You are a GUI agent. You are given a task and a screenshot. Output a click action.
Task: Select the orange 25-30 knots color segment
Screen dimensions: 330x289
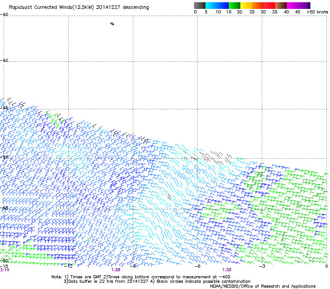(258, 5)
